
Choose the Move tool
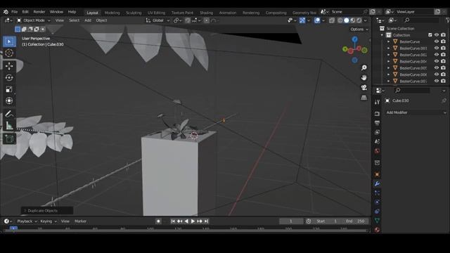click(9, 66)
